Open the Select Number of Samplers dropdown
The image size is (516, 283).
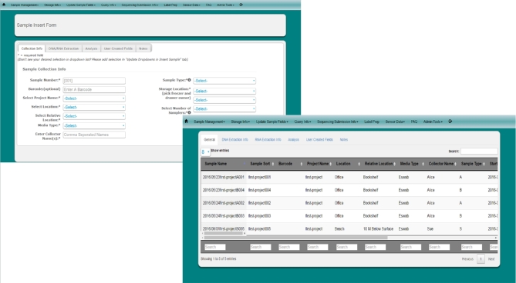click(224, 108)
